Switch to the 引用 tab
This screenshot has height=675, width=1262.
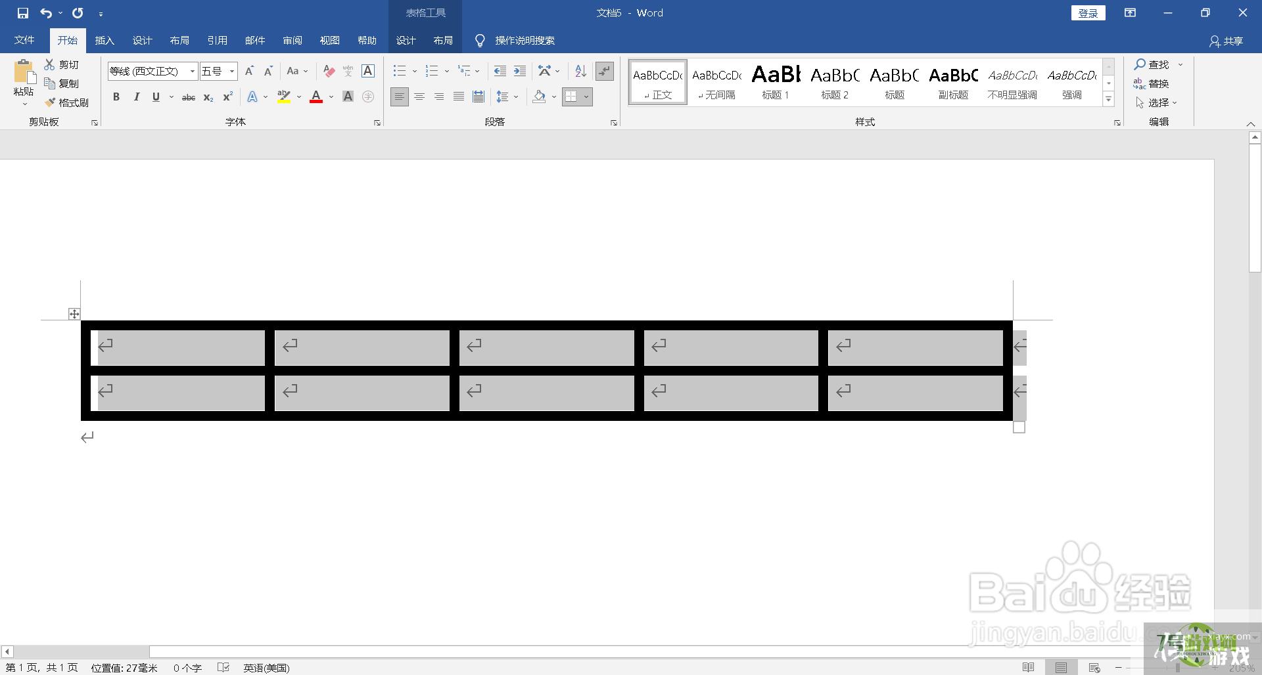click(217, 41)
